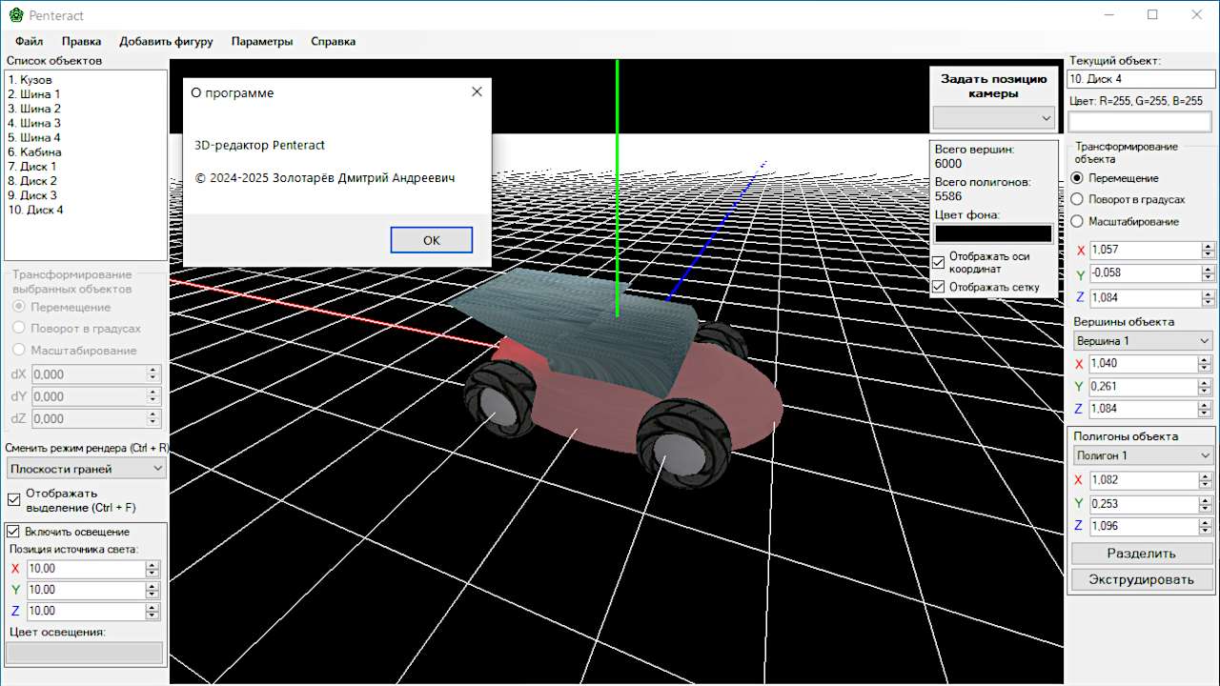Click the Экструдировать button

1141,579
